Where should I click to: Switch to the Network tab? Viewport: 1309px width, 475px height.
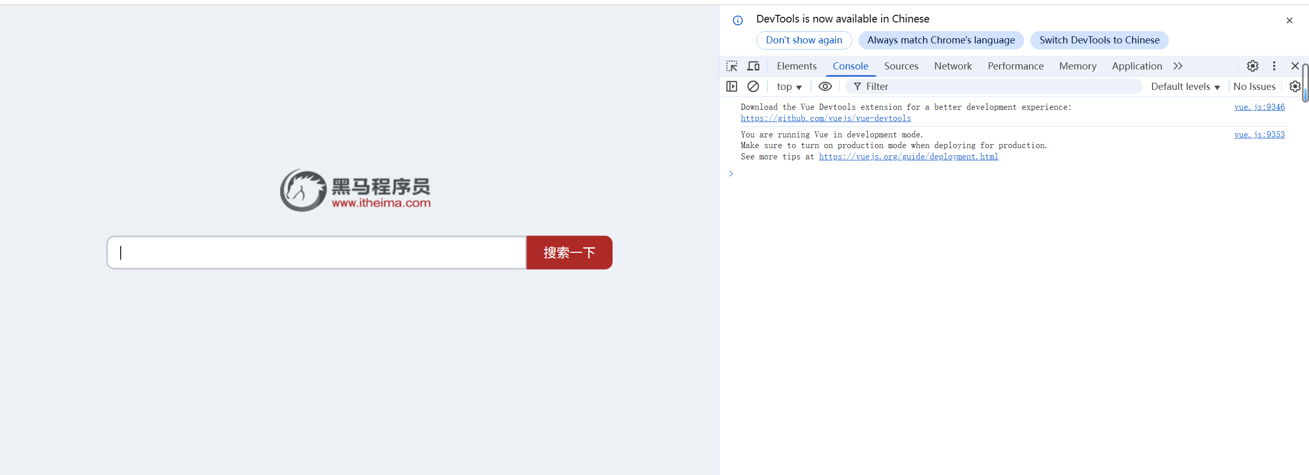953,66
